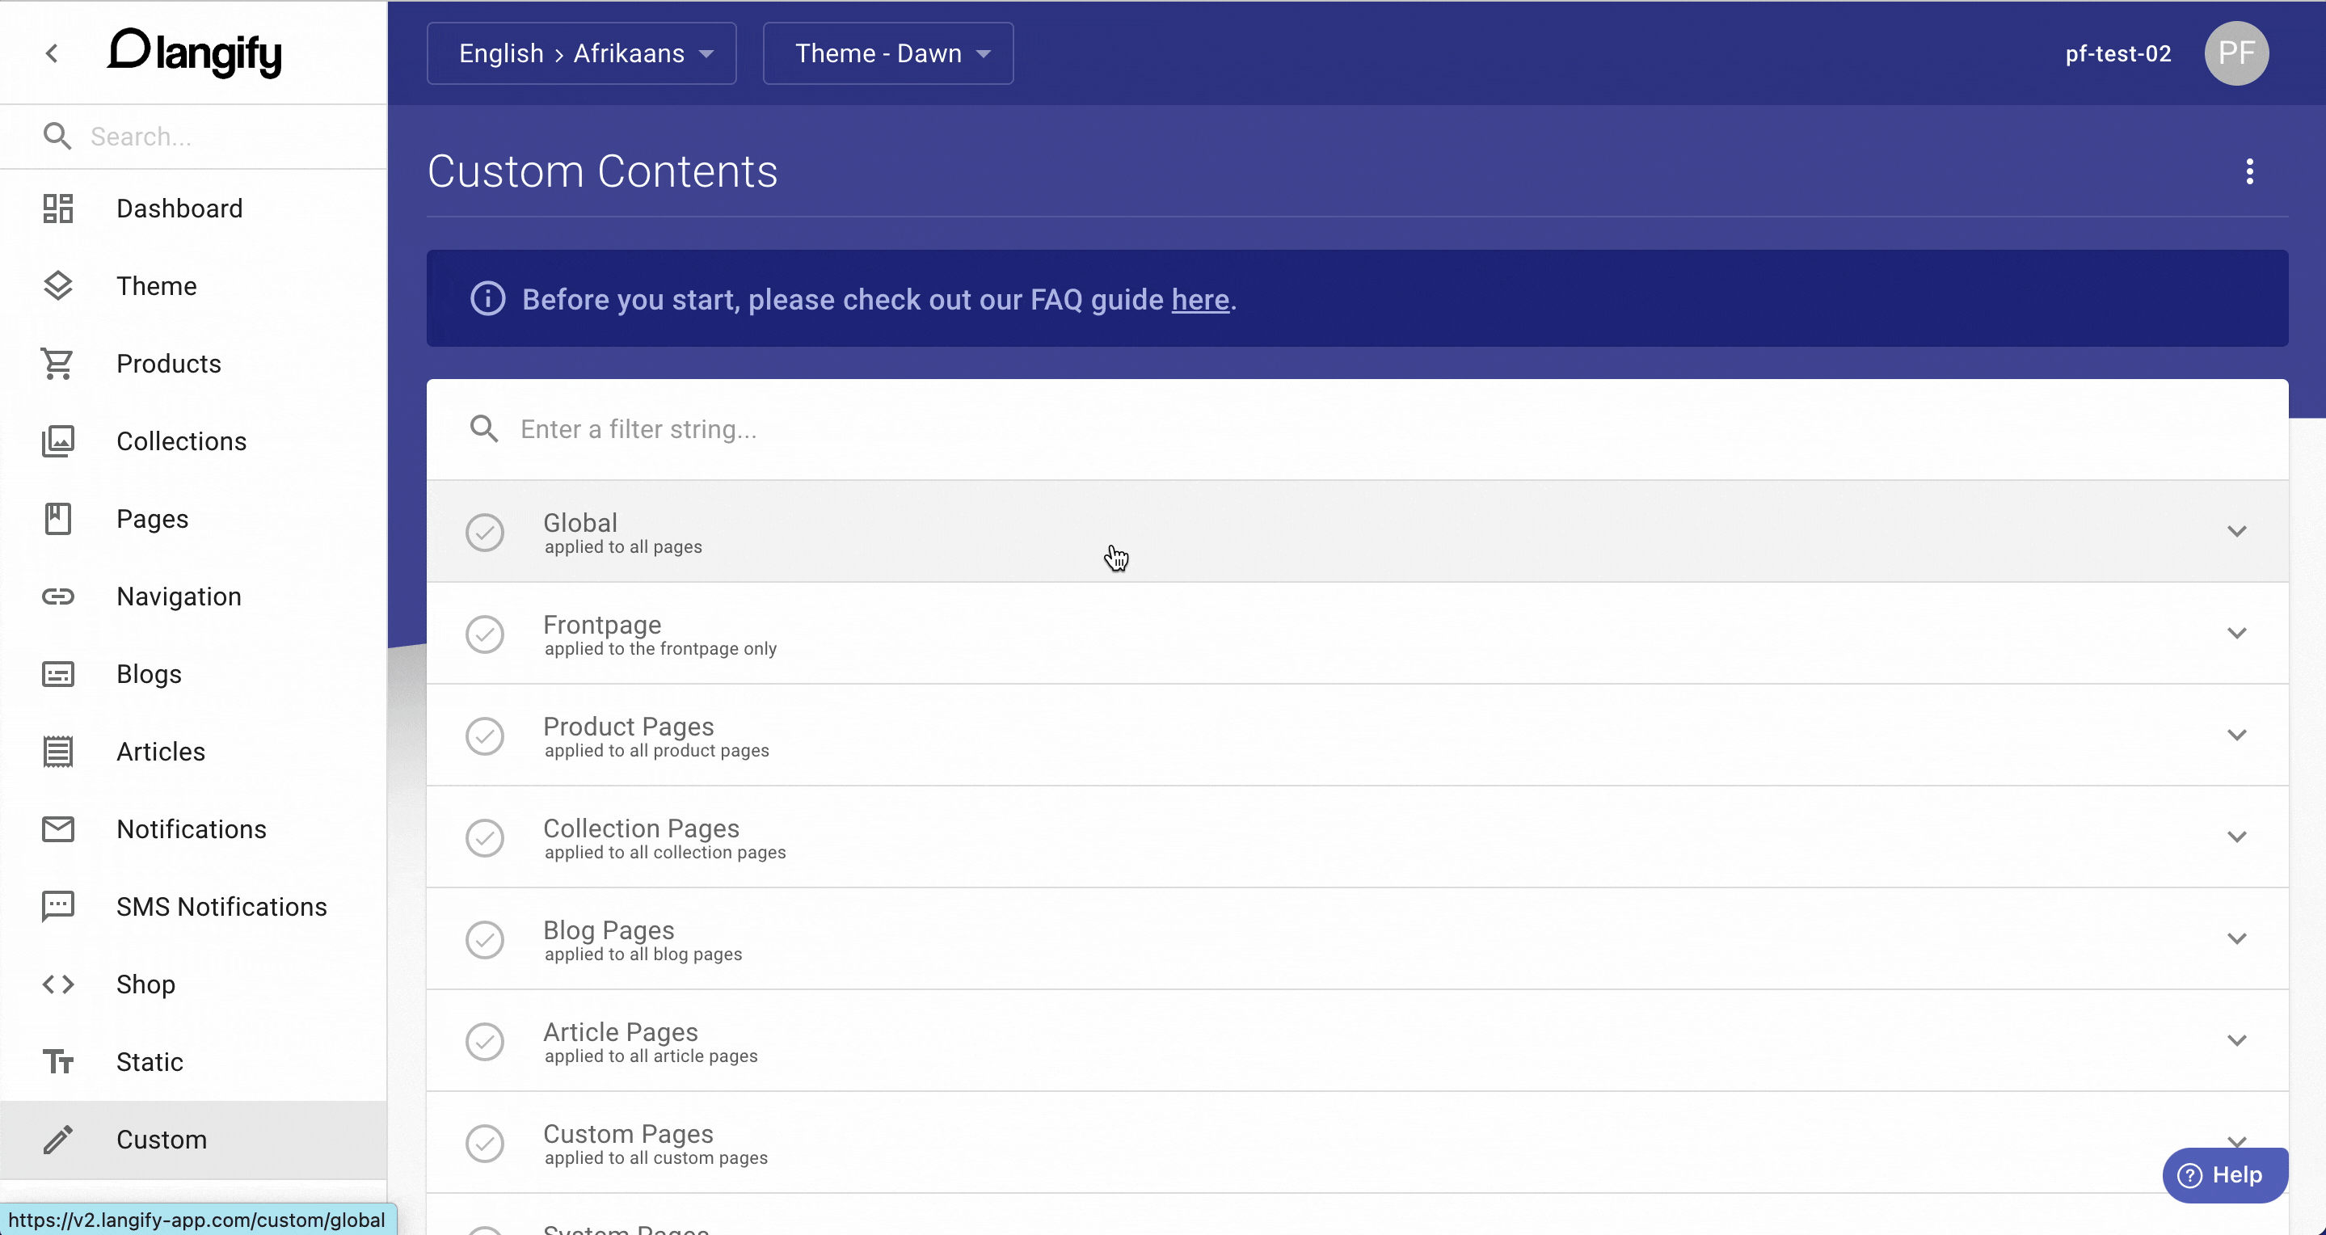
Task: Click the pf-test-02 shop name
Action: click(x=2117, y=54)
